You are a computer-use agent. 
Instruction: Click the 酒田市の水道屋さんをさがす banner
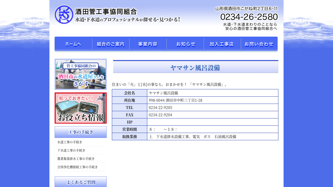81,74
